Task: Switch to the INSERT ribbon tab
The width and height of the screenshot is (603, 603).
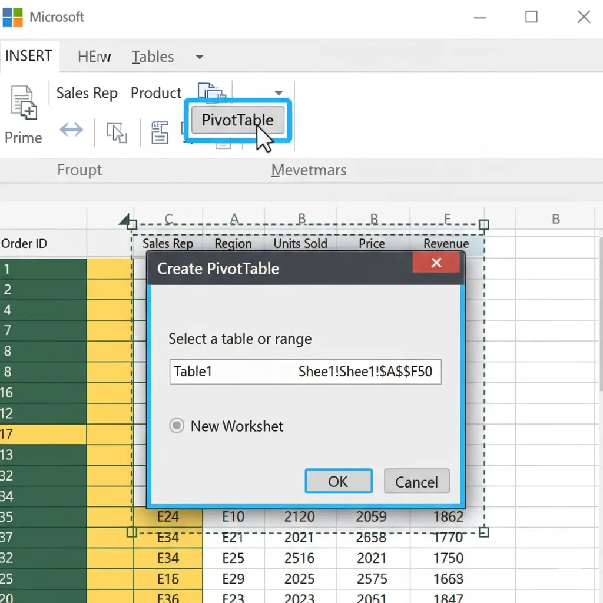Action: point(28,56)
